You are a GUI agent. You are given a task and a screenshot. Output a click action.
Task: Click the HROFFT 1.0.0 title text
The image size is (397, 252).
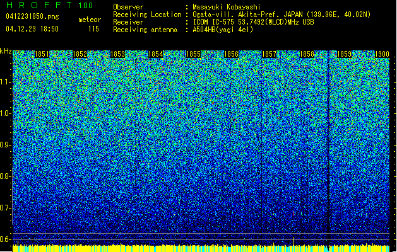pyautogui.click(x=49, y=5)
